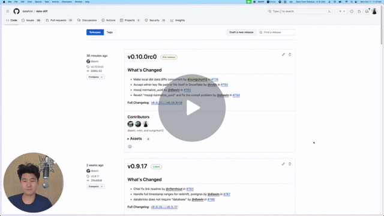The image size is (384, 216).
Task: Open the second contributor avatar
Action: tap(138, 124)
